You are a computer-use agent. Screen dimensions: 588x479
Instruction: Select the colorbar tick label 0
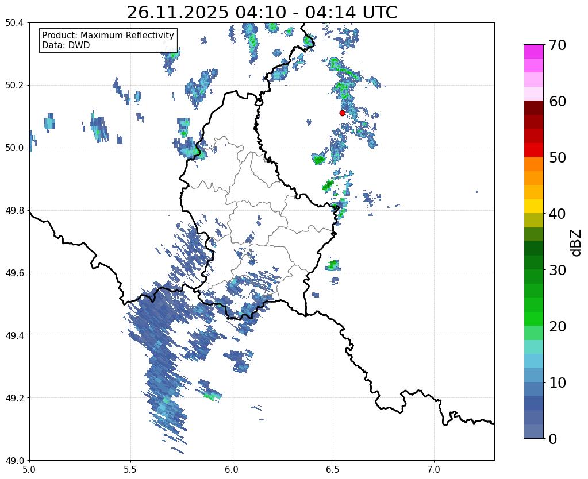click(553, 439)
